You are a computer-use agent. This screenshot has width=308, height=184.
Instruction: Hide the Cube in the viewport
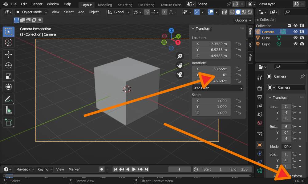[x=295, y=38]
